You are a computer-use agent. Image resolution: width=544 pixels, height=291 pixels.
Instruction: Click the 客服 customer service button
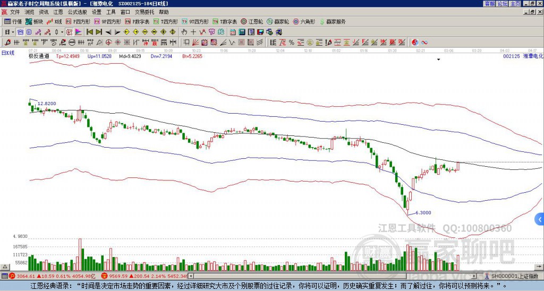coord(489,4)
